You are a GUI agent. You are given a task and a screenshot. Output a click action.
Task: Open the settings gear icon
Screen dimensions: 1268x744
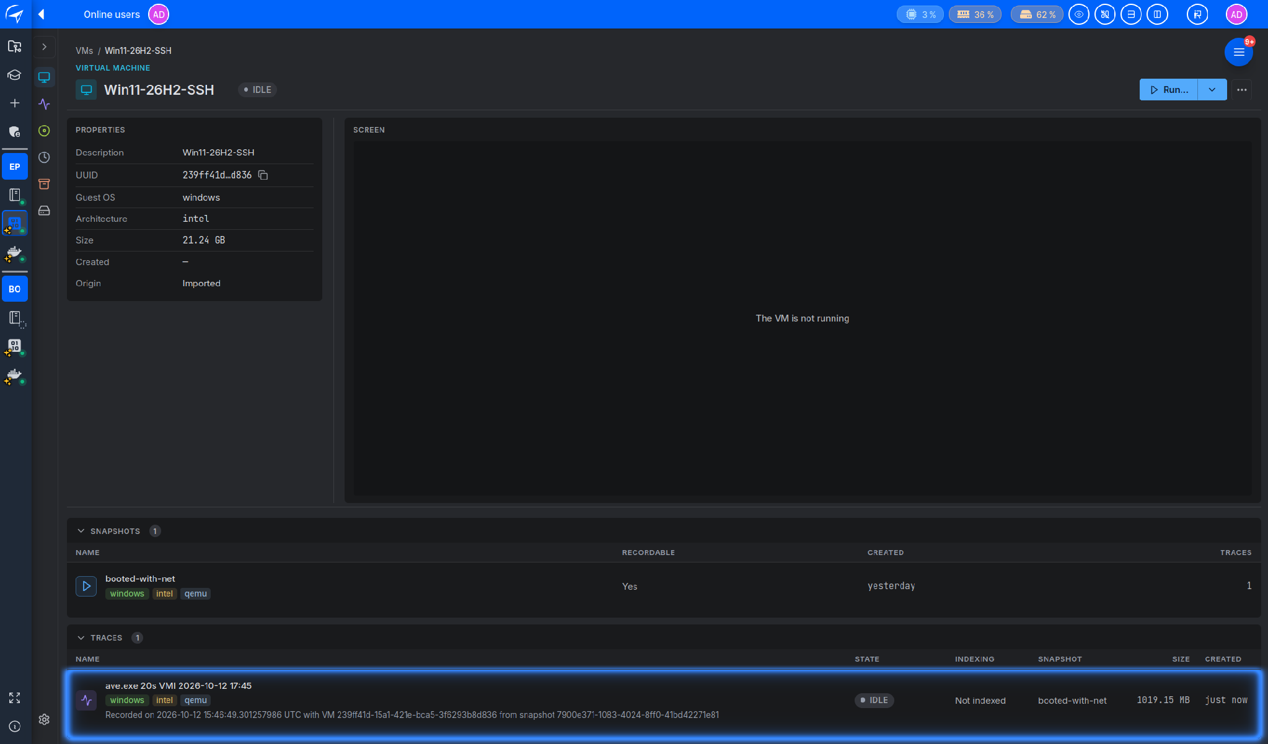click(44, 719)
